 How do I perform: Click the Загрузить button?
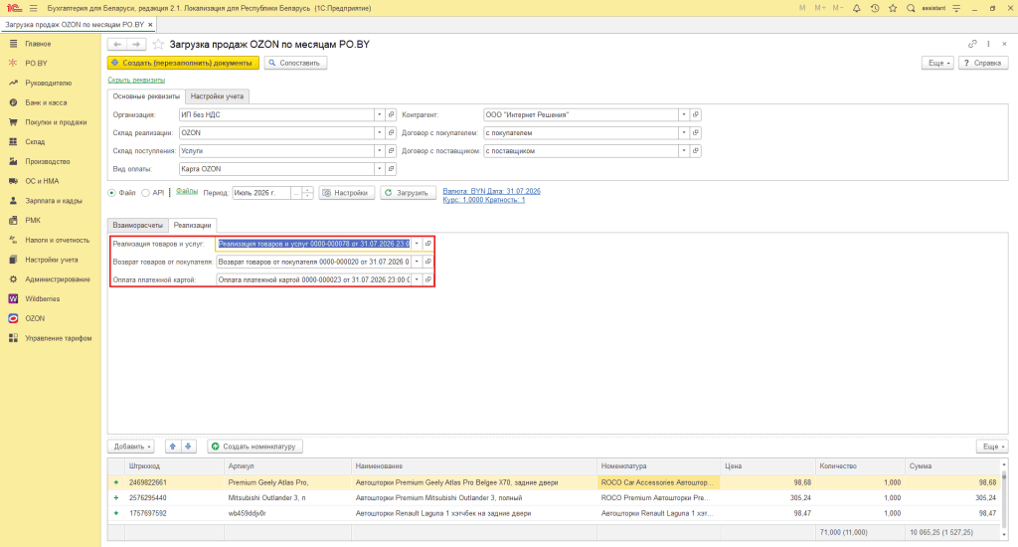[408, 193]
